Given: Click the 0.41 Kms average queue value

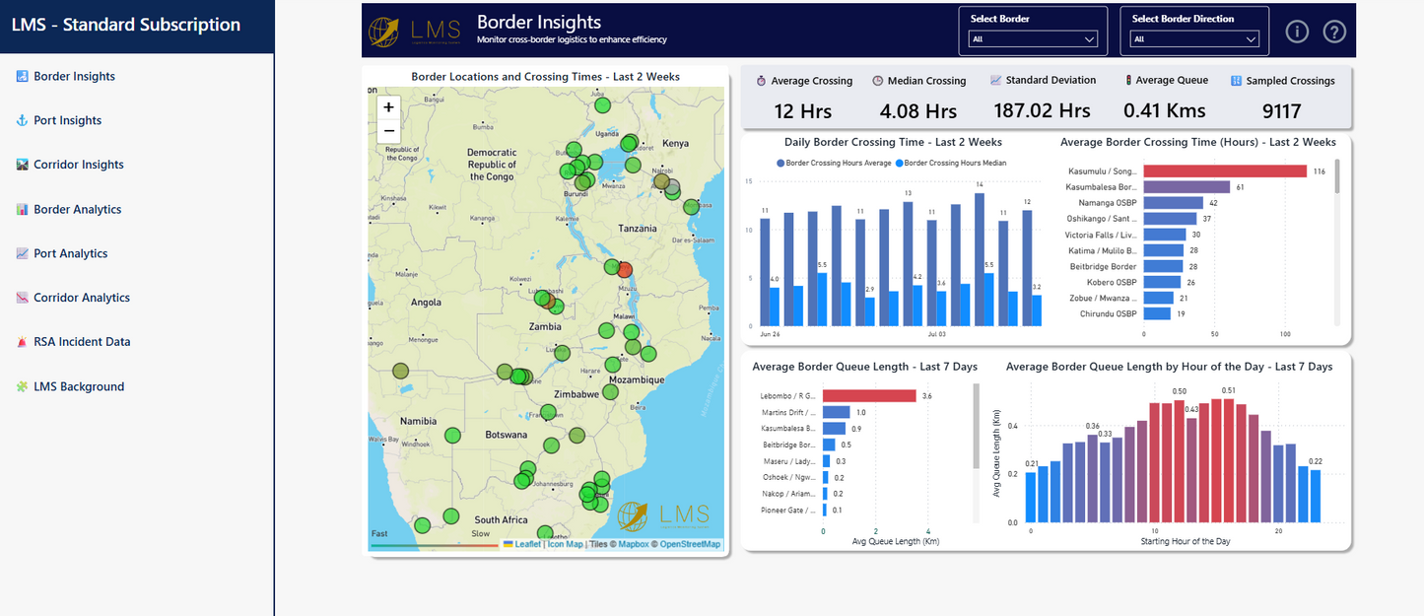Looking at the screenshot, I should click(x=1165, y=111).
